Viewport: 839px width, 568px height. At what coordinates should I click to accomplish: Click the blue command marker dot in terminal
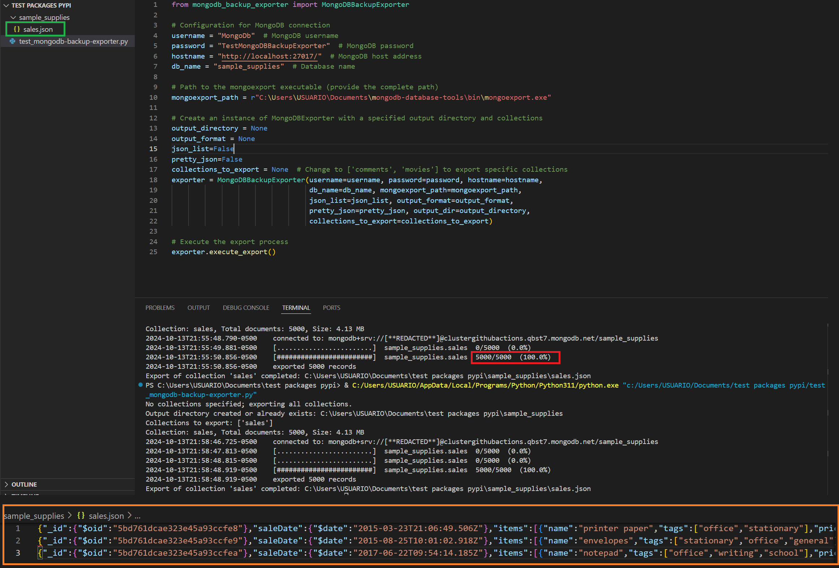click(x=141, y=385)
